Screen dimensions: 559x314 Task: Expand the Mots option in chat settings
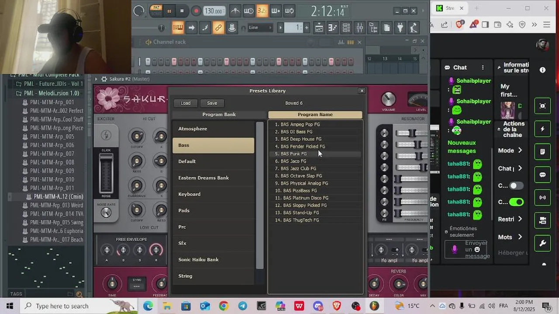(510, 237)
